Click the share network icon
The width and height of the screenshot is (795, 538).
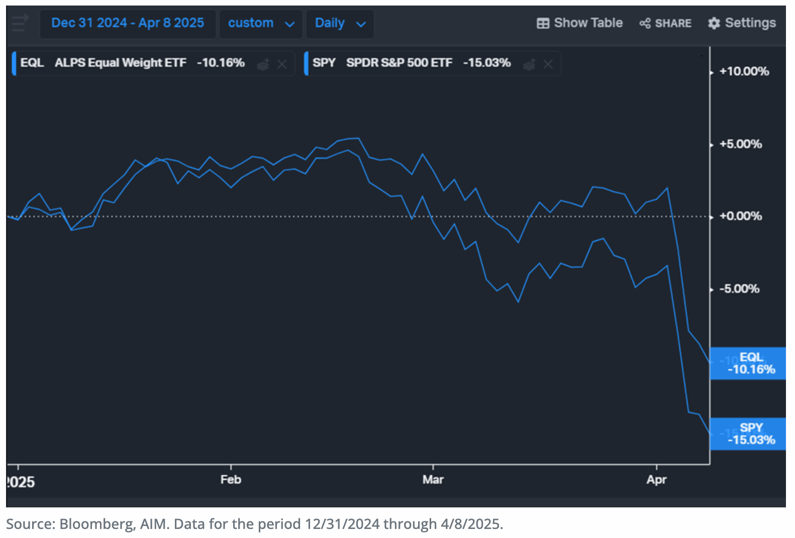(x=645, y=24)
